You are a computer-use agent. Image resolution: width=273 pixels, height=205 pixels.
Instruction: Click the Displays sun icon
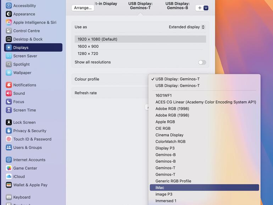[x=9, y=48]
